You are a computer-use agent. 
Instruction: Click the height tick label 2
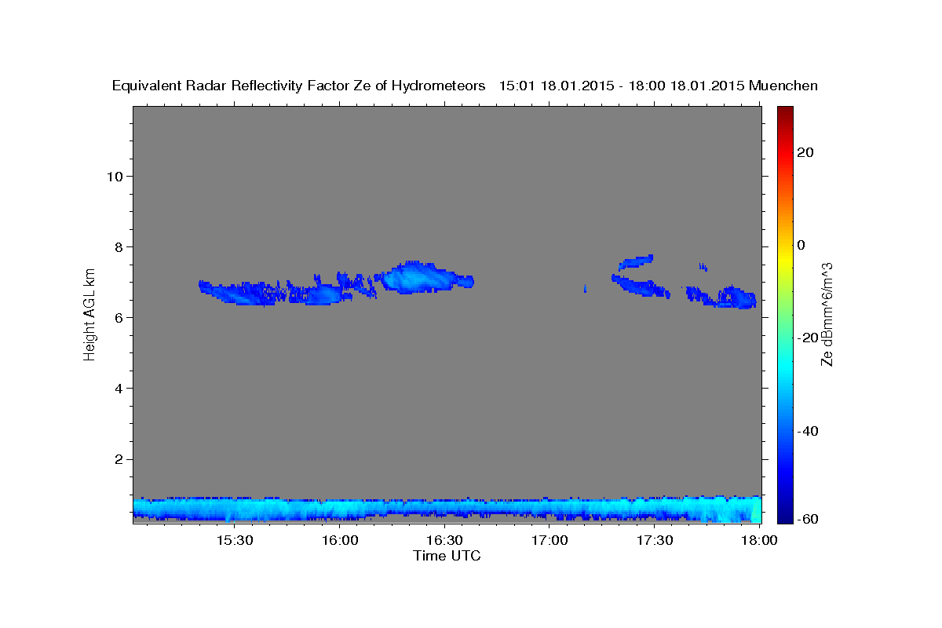click(117, 458)
